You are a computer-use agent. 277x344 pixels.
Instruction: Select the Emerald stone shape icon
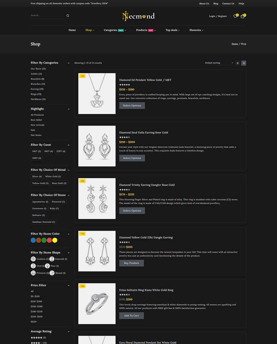tap(52, 259)
